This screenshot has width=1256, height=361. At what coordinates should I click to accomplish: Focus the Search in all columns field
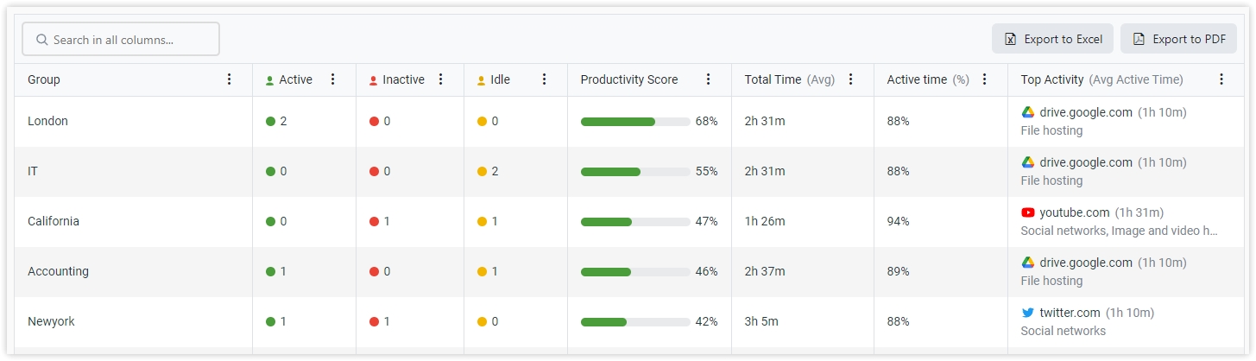pos(121,39)
